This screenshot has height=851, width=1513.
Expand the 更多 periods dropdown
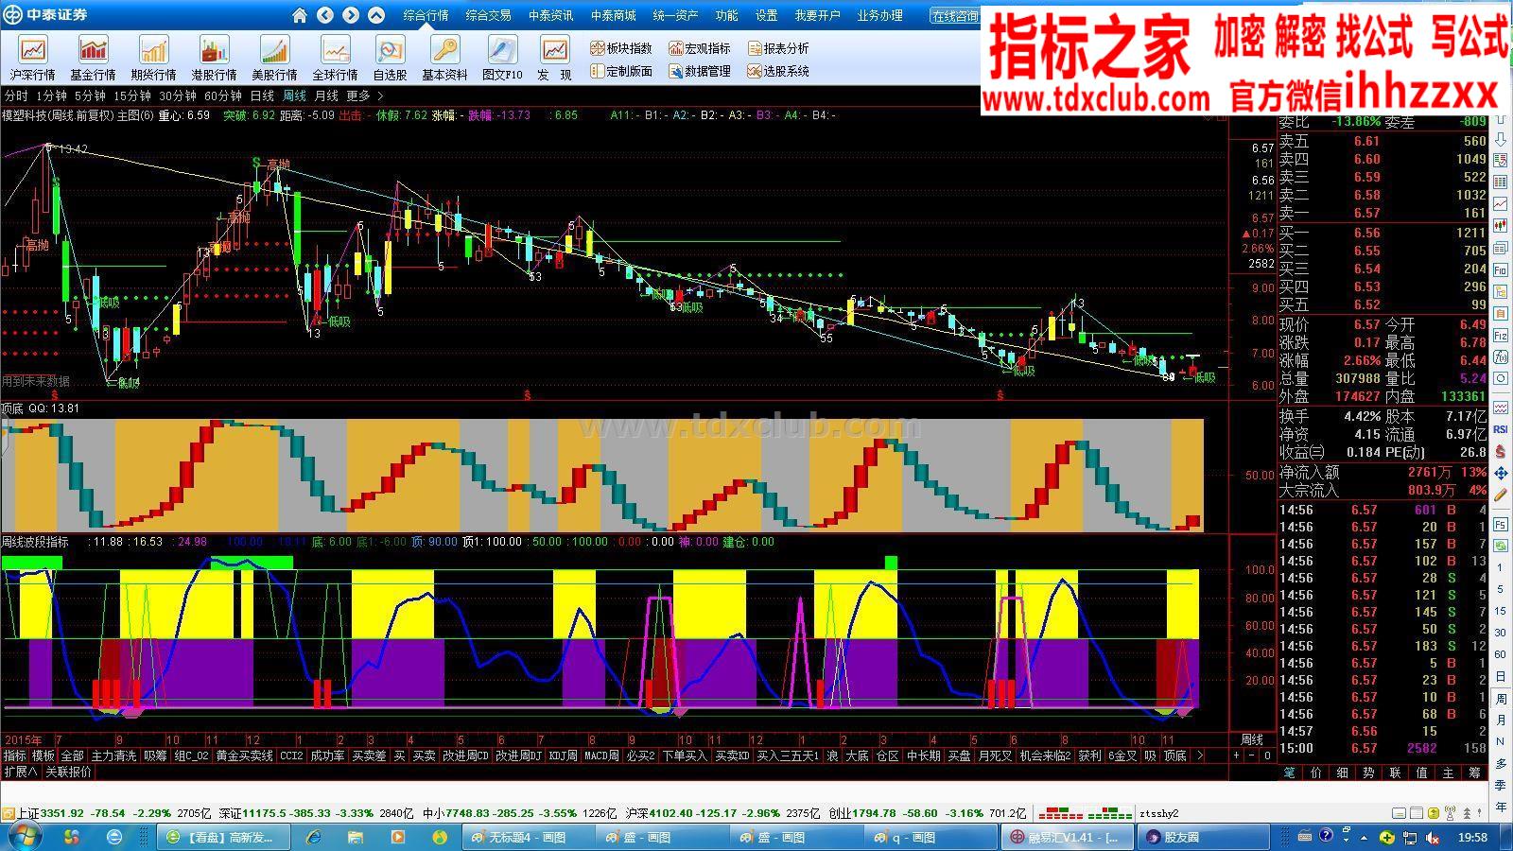(x=364, y=96)
